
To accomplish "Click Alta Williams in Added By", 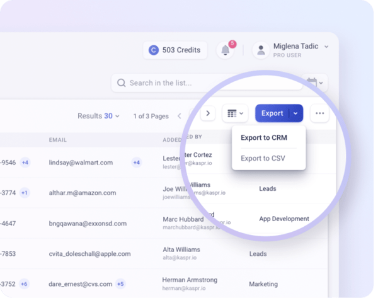I will coord(181,249).
